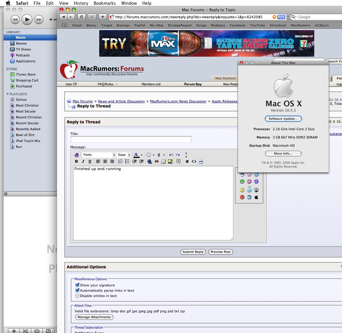Click Preview Post button
Screen dimensions: 342x333
coord(221,252)
